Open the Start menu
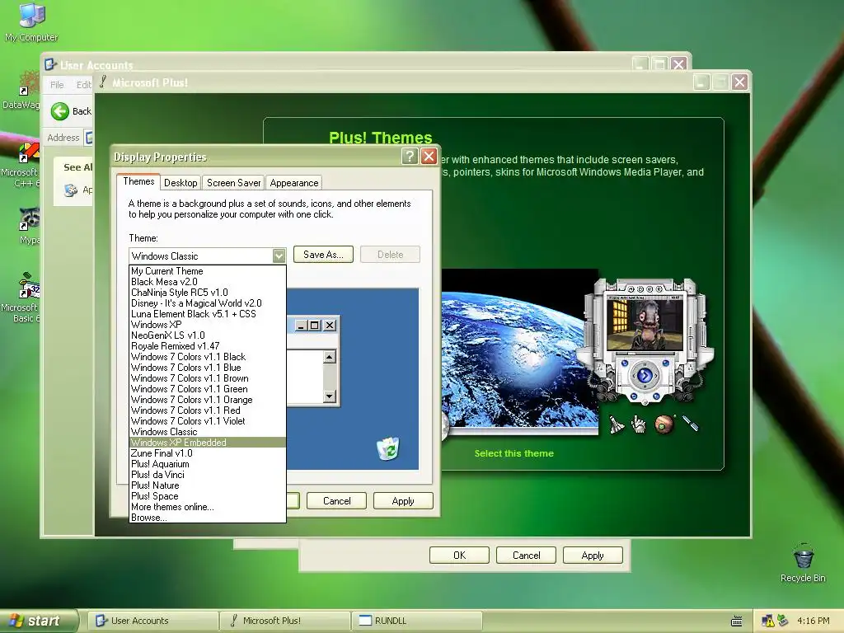844x633 pixels. coord(38,621)
